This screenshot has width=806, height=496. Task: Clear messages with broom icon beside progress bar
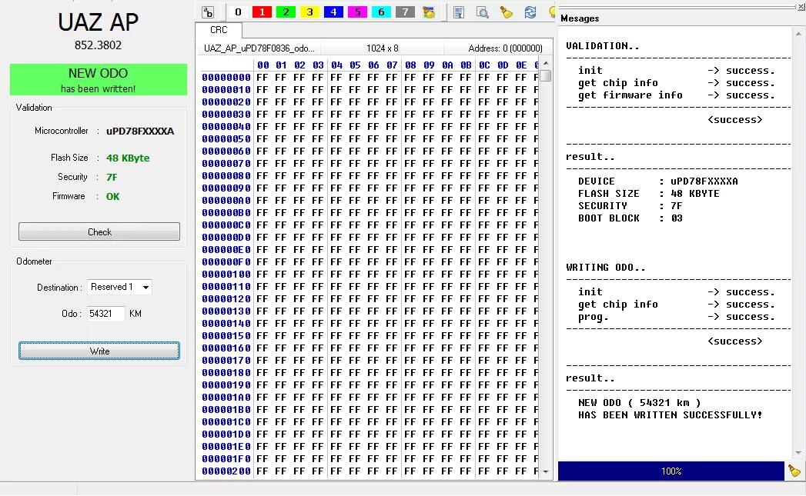(794, 471)
